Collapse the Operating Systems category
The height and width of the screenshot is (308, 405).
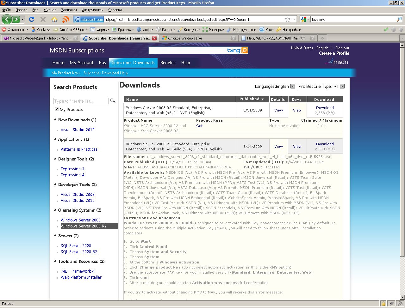tap(55, 210)
